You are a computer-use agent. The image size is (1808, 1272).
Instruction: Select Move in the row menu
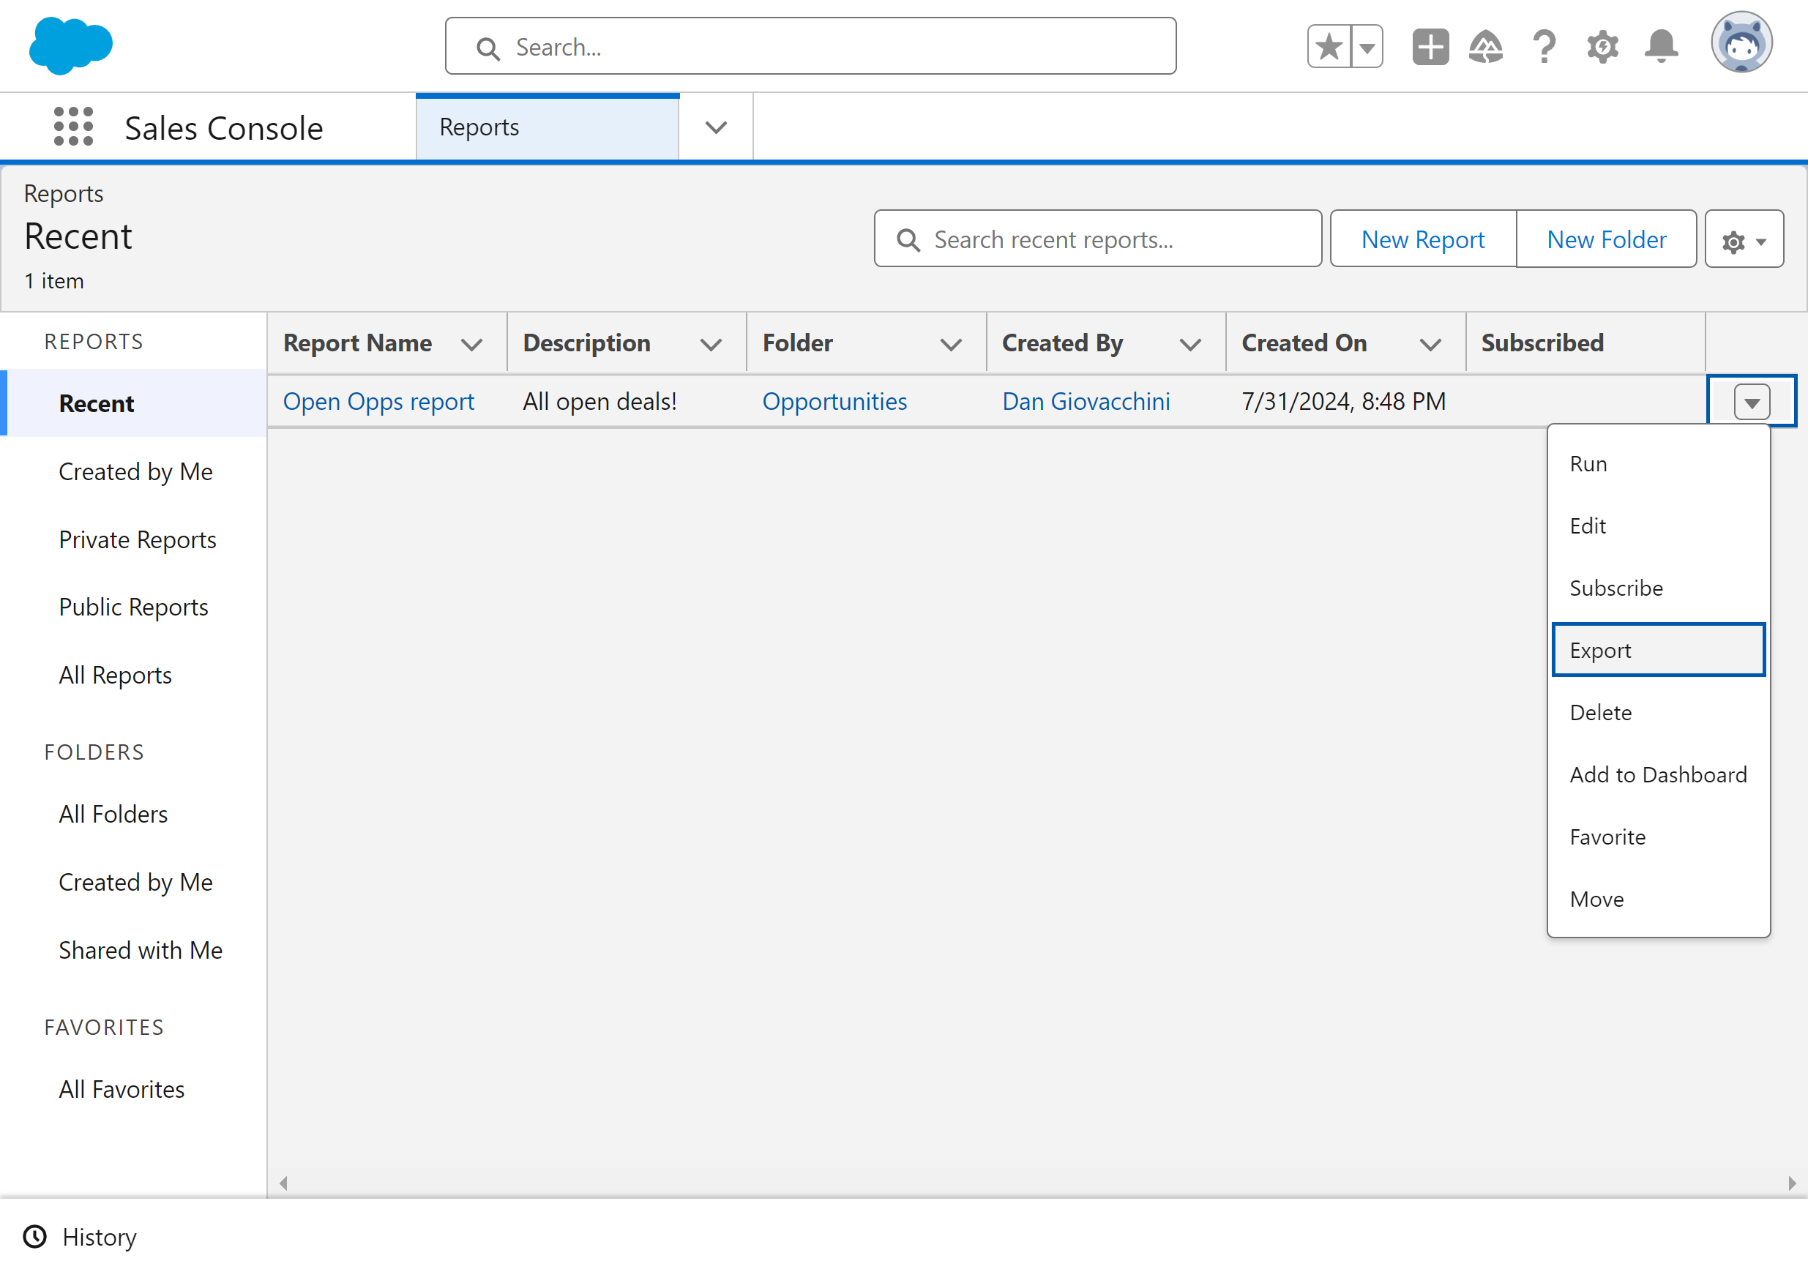coord(1659,899)
